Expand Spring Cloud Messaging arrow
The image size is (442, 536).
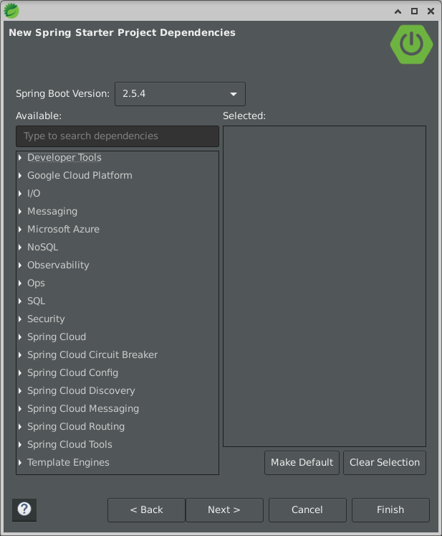(20, 409)
